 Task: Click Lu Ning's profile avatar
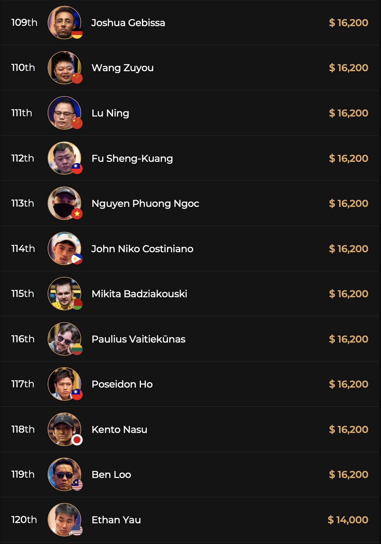point(64,113)
